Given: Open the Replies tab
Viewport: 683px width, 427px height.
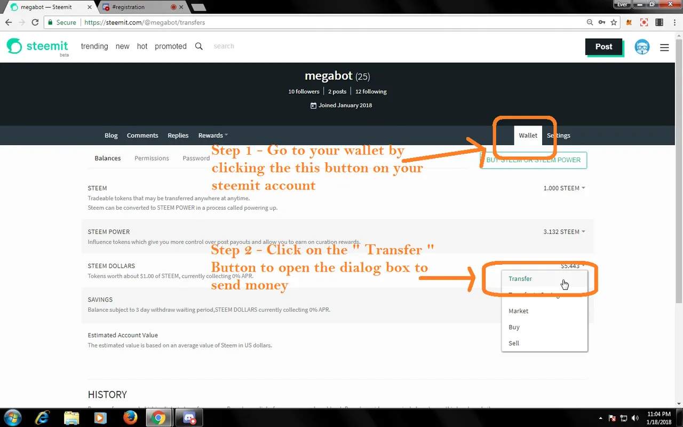Looking at the screenshot, I should 178,136.
